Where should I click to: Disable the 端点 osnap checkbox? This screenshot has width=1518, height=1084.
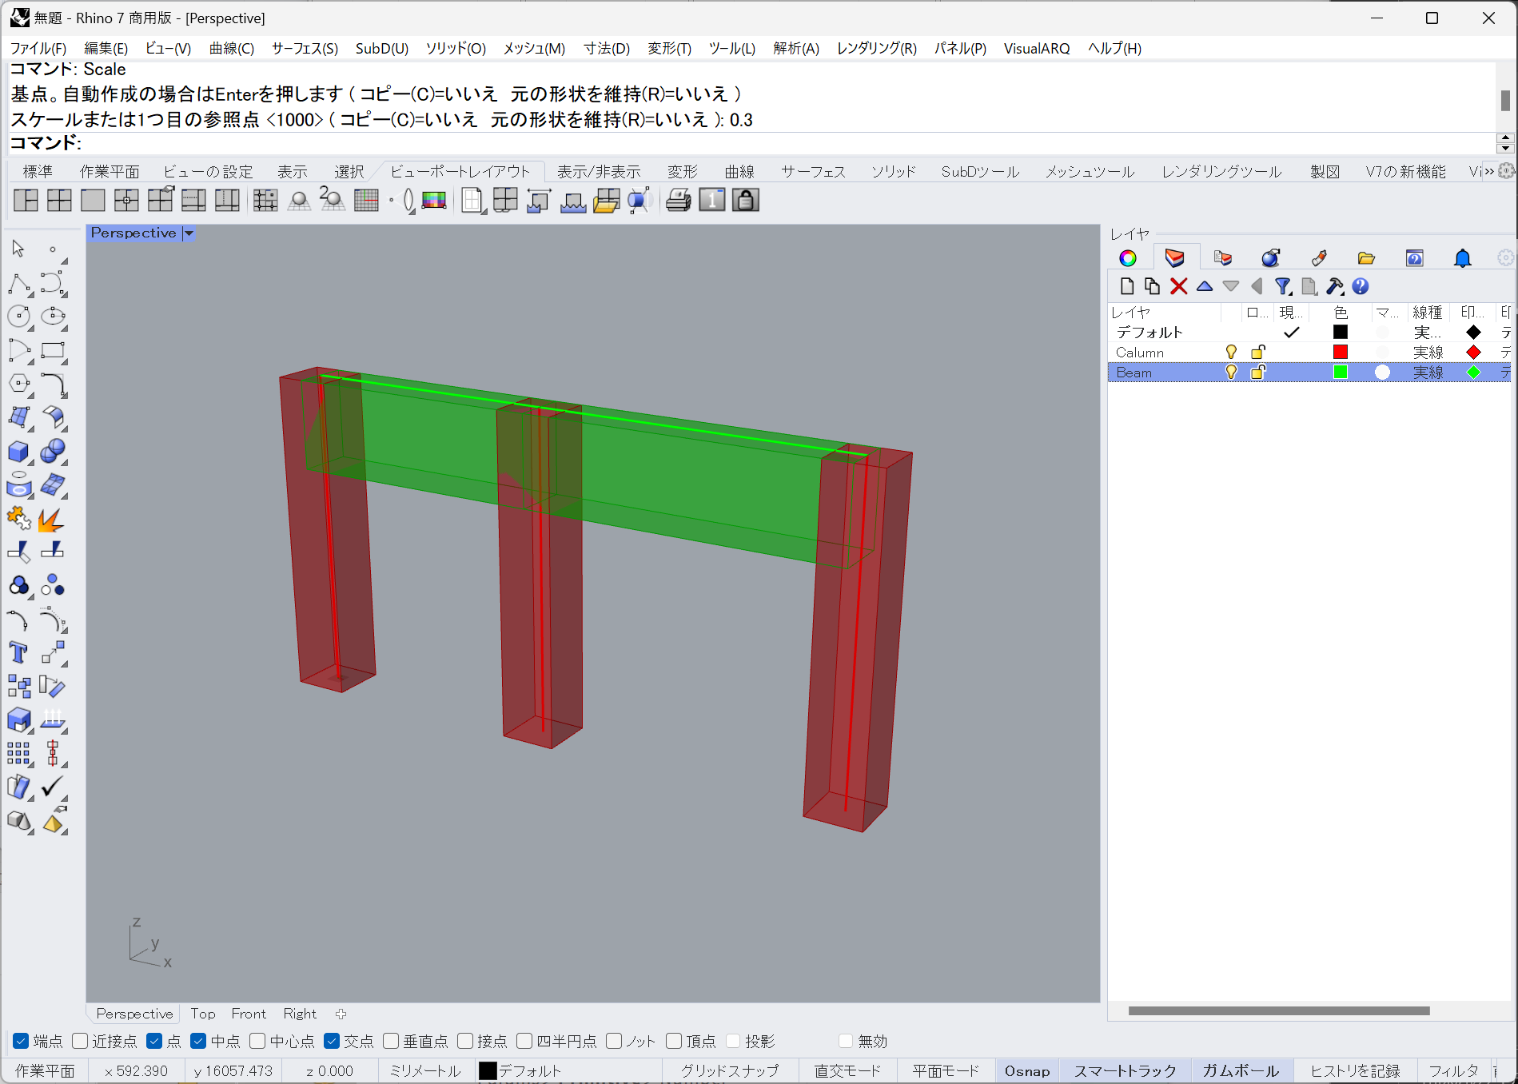(x=22, y=1041)
